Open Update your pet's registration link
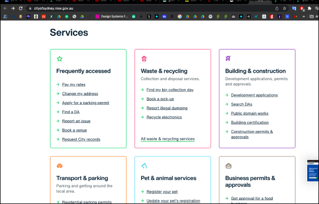The width and height of the screenshot is (319, 204). 173,201
